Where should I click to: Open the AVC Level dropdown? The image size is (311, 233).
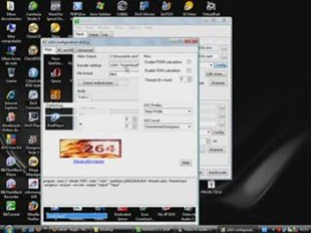click(x=168, y=127)
